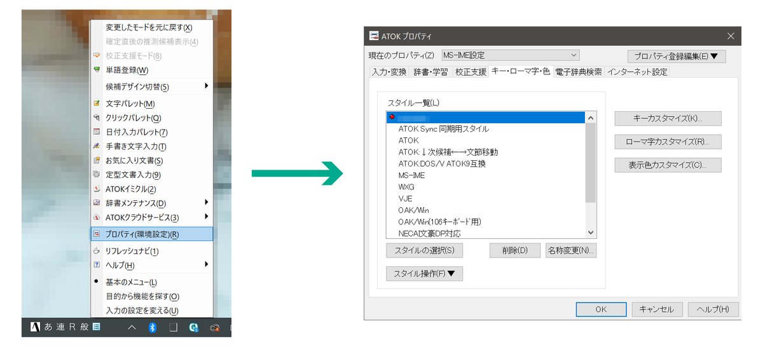Image resolution: width=763 pixels, height=347 pixels.
Task: Click the style list scrollbar thumb
Action: (591, 163)
